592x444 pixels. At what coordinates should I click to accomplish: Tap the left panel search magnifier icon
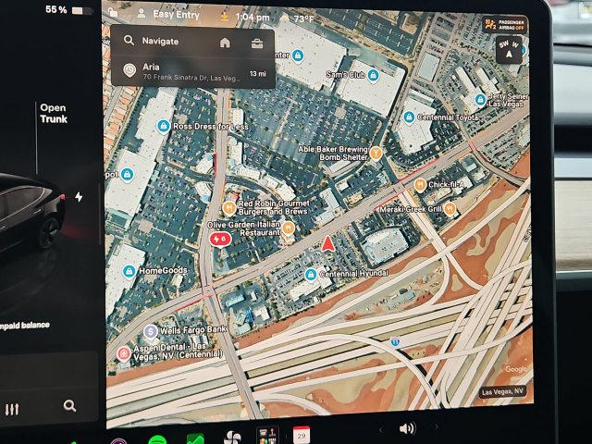pyautogui.click(x=69, y=406)
